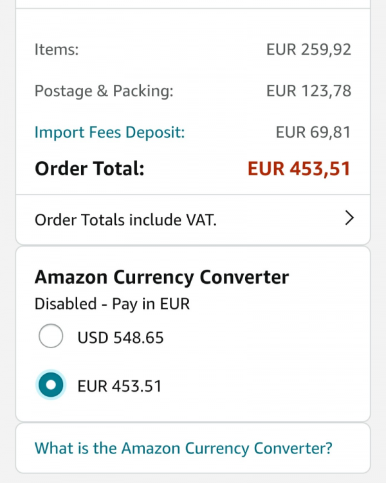Tap the Amazon Currency Converter heading
Image resolution: width=386 pixels, height=483 pixels.
pyautogui.click(x=161, y=277)
